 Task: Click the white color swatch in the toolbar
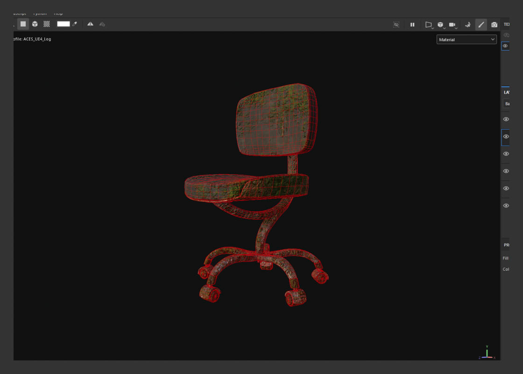(63, 24)
